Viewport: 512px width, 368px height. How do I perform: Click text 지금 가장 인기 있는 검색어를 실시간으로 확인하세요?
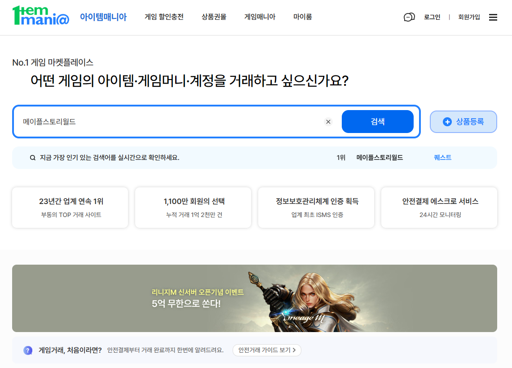click(x=110, y=158)
